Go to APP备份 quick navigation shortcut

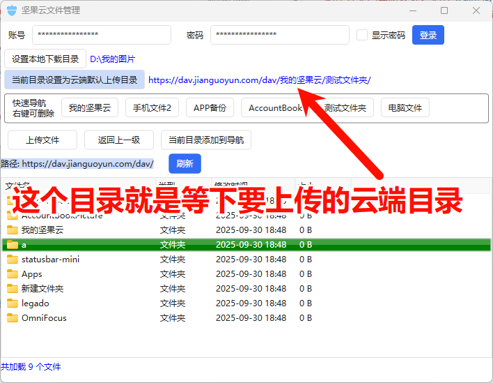pyautogui.click(x=210, y=108)
